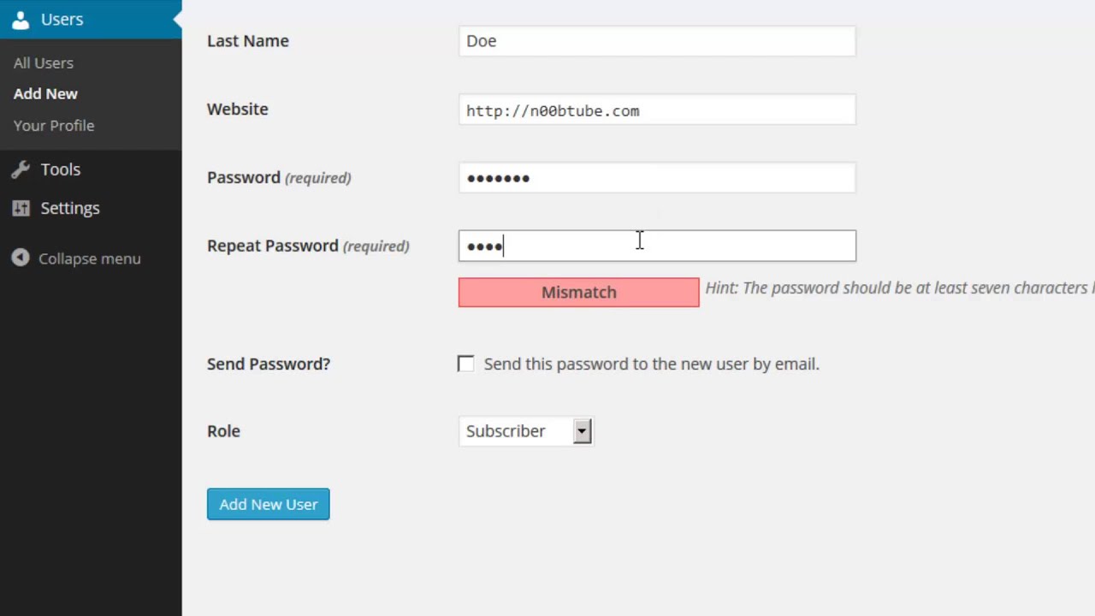
Task: Click the Password input field
Action: tap(656, 178)
